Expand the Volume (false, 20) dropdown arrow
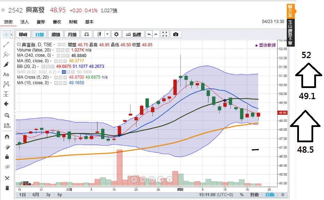 coord(53,50)
